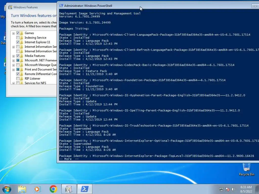
Task: Expand the Microsoft Message Queue node
Action: pyautogui.click(x=14, y=65)
